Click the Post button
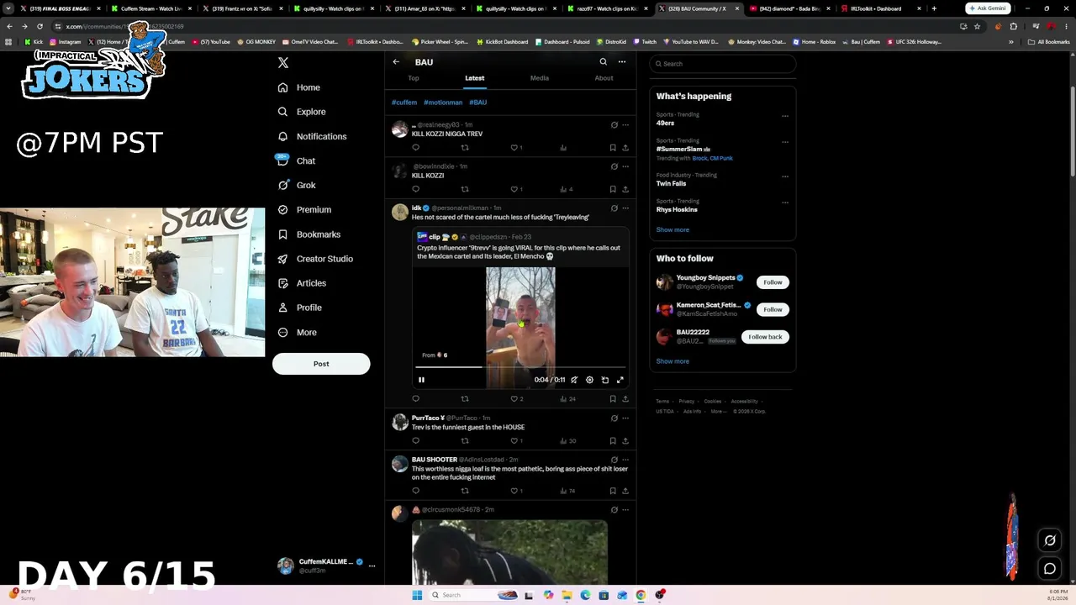Viewport: 1076px width, 605px height. click(321, 364)
